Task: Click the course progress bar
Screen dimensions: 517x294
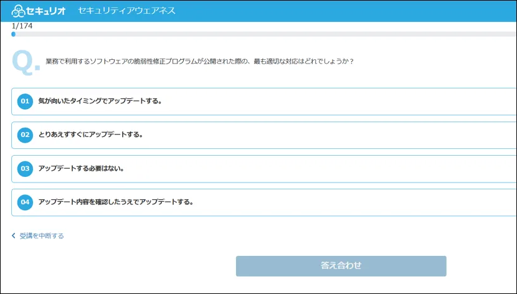Action: [x=263, y=34]
